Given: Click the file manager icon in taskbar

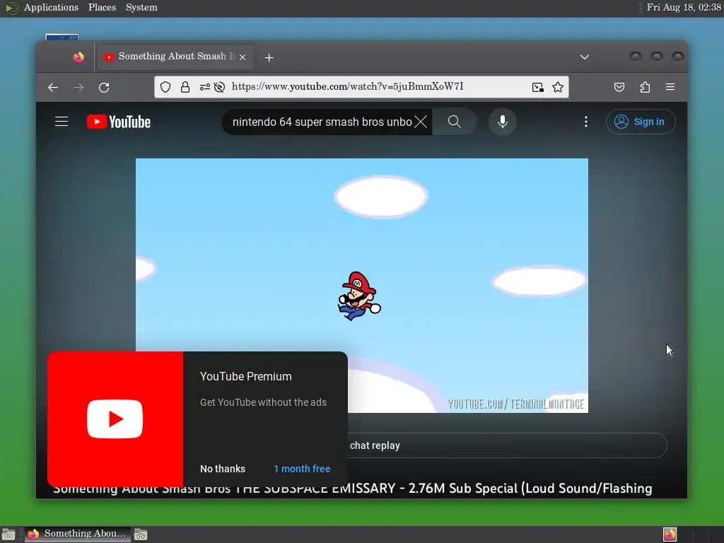Looking at the screenshot, I should click(x=141, y=535).
